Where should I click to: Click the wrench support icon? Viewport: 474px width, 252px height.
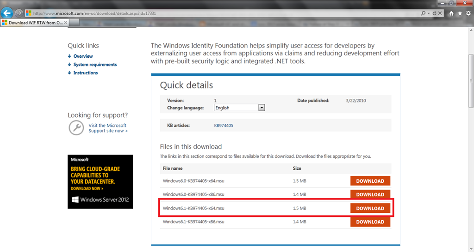click(76, 128)
